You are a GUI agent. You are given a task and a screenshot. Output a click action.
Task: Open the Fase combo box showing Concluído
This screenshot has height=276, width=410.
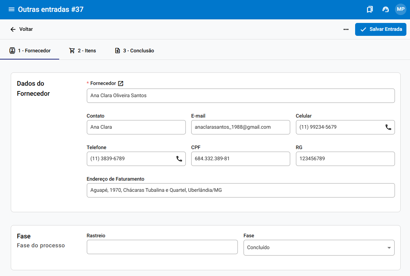tap(312, 248)
